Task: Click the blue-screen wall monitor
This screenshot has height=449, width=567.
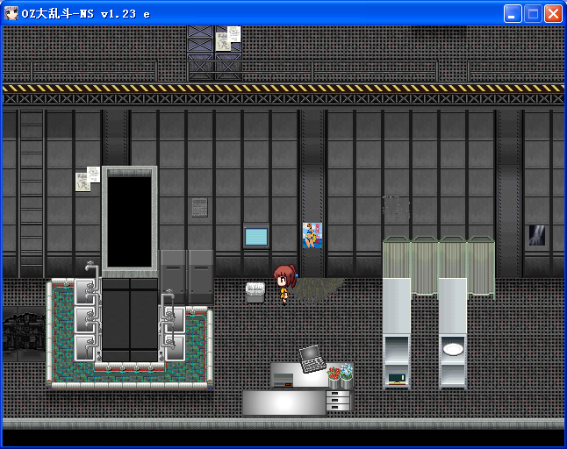Action: pyautogui.click(x=256, y=237)
